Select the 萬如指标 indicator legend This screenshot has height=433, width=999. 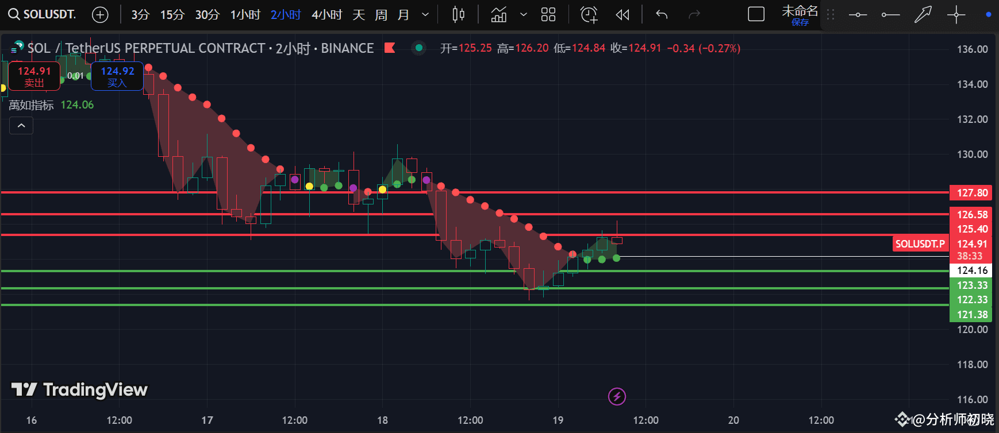[x=32, y=105]
